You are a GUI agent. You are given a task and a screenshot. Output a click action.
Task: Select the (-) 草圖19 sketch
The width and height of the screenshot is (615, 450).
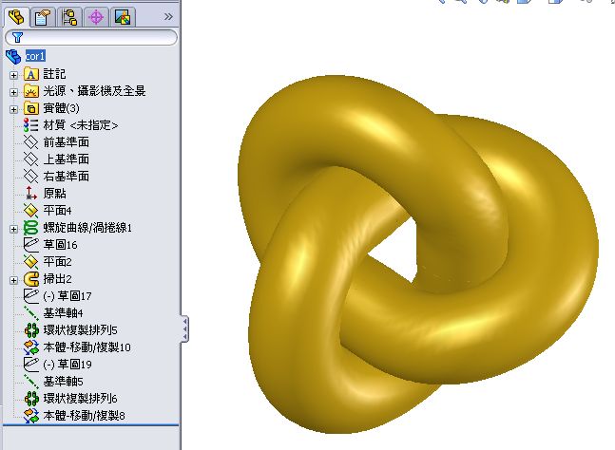click(x=67, y=365)
